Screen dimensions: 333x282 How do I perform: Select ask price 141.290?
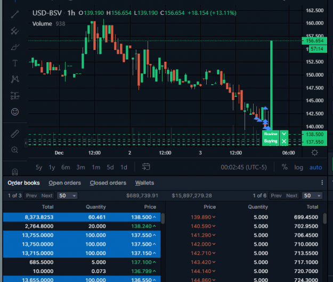[203, 235]
